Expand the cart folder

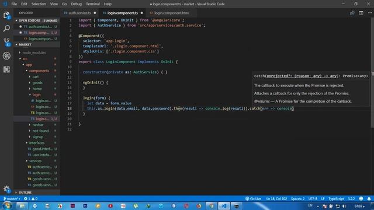(x=36, y=76)
